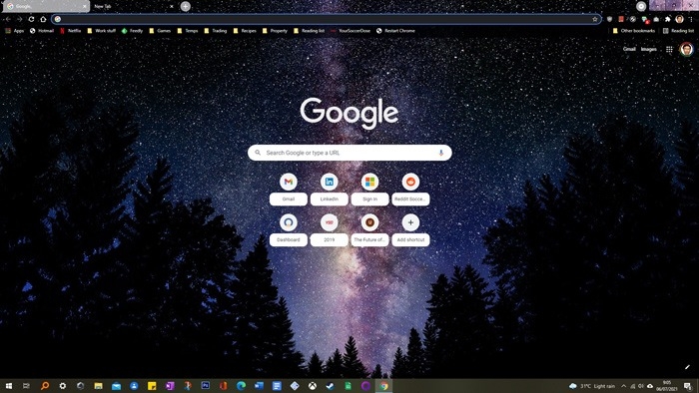Reload the page with the refresh icon
The width and height of the screenshot is (699, 393).
click(x=31, y=19)
